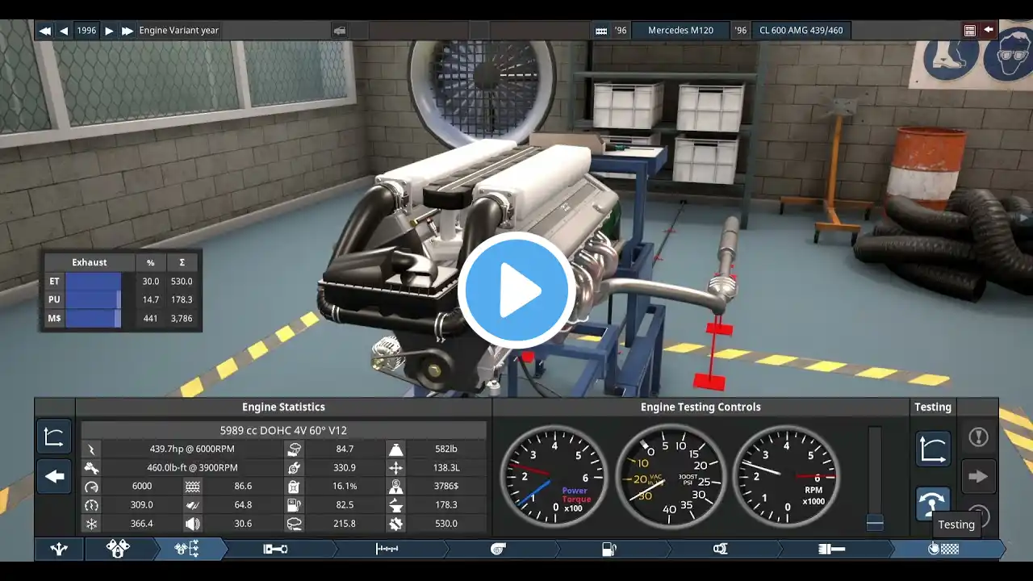Click snowflake cooling icon beside 366.4

pyautogui.click(x=91, y=523)
